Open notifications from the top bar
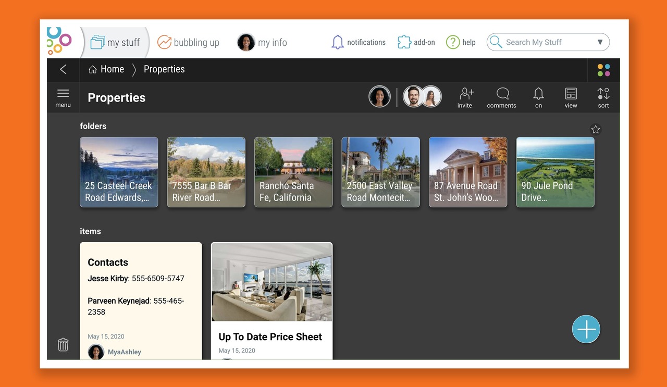 pyautogui.click(x=359, y=42)
